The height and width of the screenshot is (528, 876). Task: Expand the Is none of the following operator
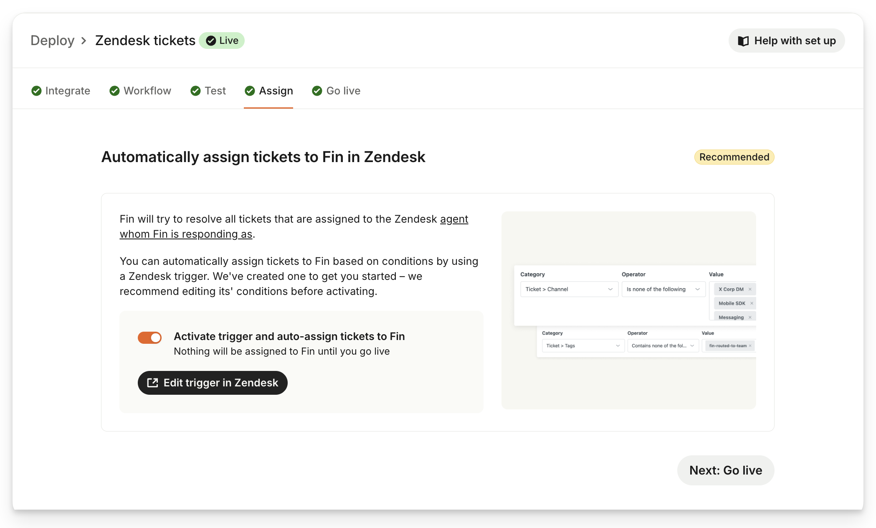(663, 289)
